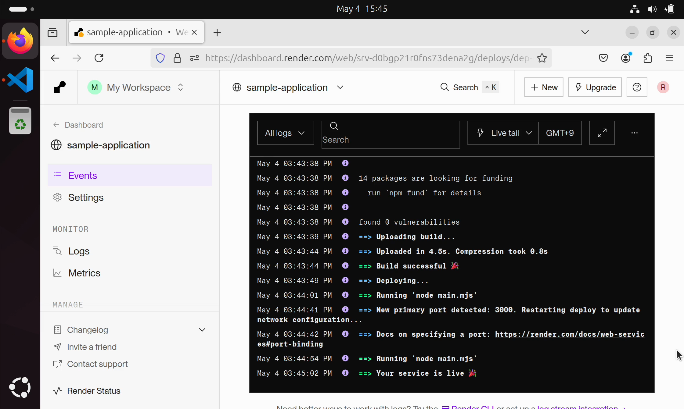Expand logs to fullscreen view

(x=602, y=133)
